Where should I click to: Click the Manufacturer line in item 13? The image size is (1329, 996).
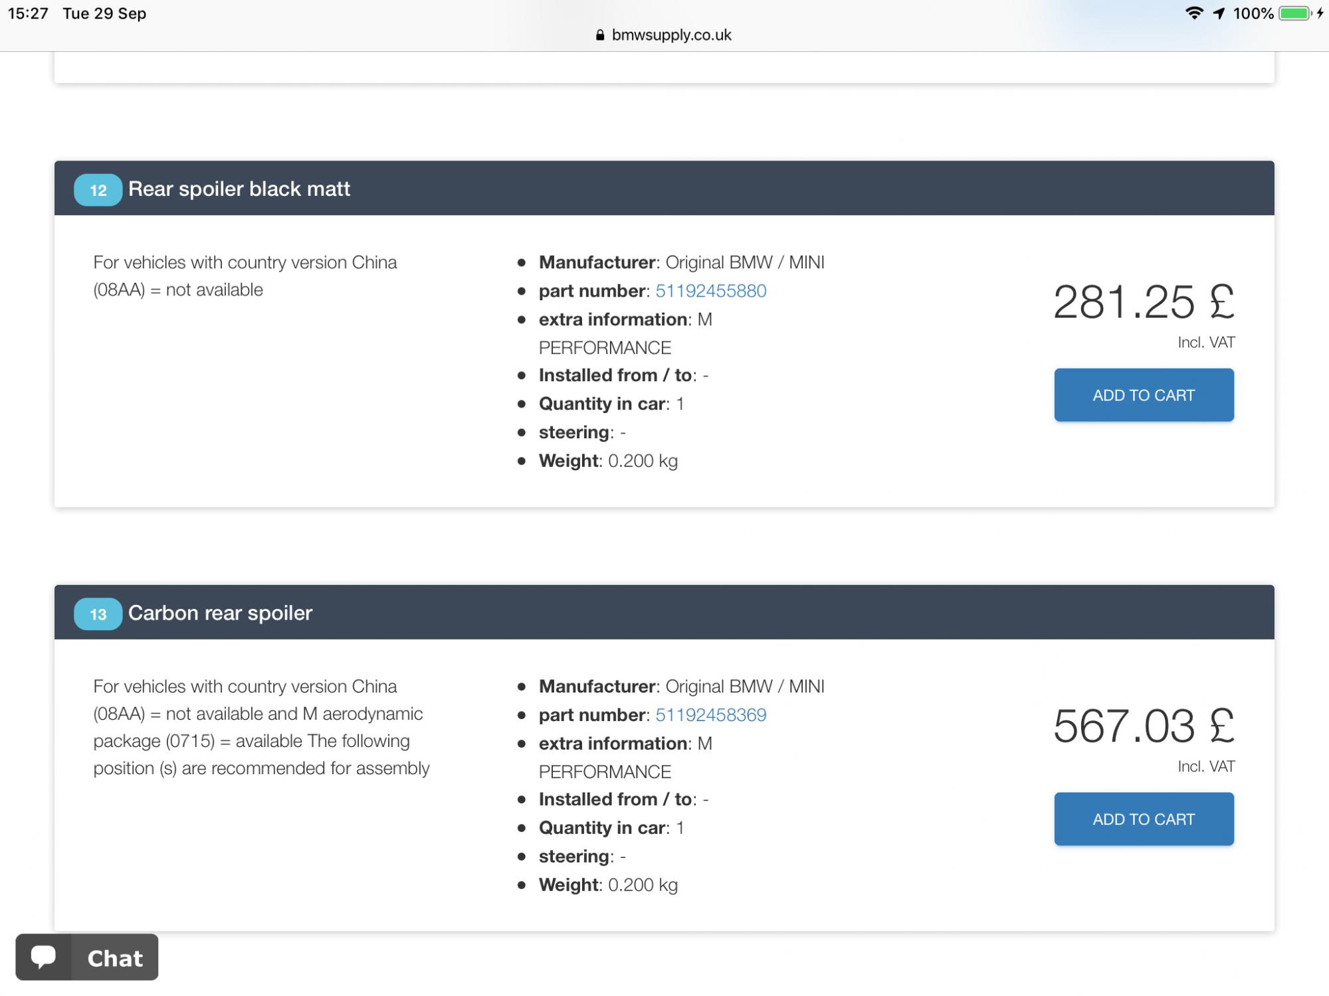click(x=681, y=686)
